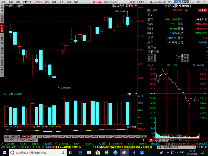208x156 pixels.
Task: Open the 双点评论 tab
Action: [32, 140]
